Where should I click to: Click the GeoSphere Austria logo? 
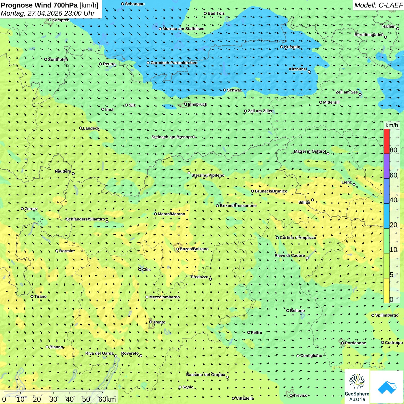[357, 387]
